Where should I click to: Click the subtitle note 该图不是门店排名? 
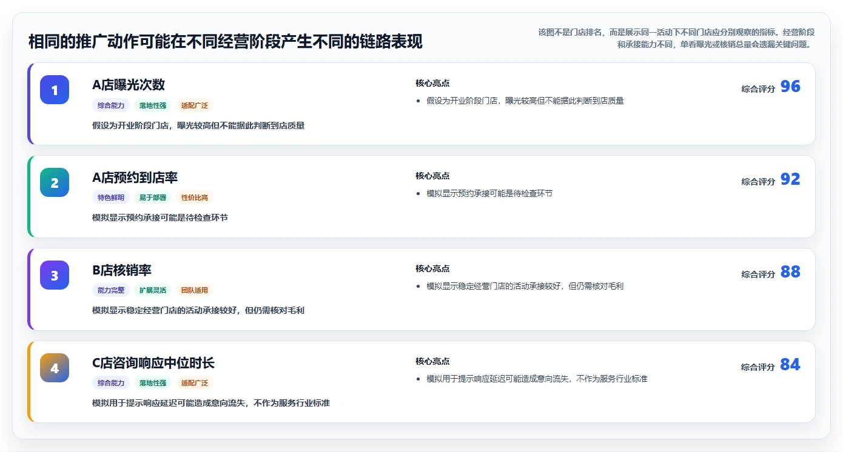click(676, 38)
